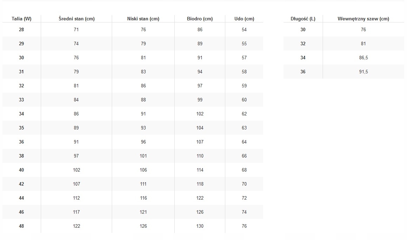Click the Biodro (cm) column header
Screen dimensions: 407x240
click(x=200, y=19)
